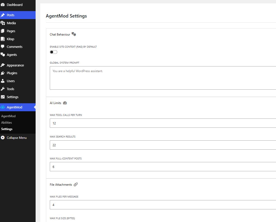Focus the Global System Prompt textarea
Viewport: 276px width, 222px height.
[163, 78]
